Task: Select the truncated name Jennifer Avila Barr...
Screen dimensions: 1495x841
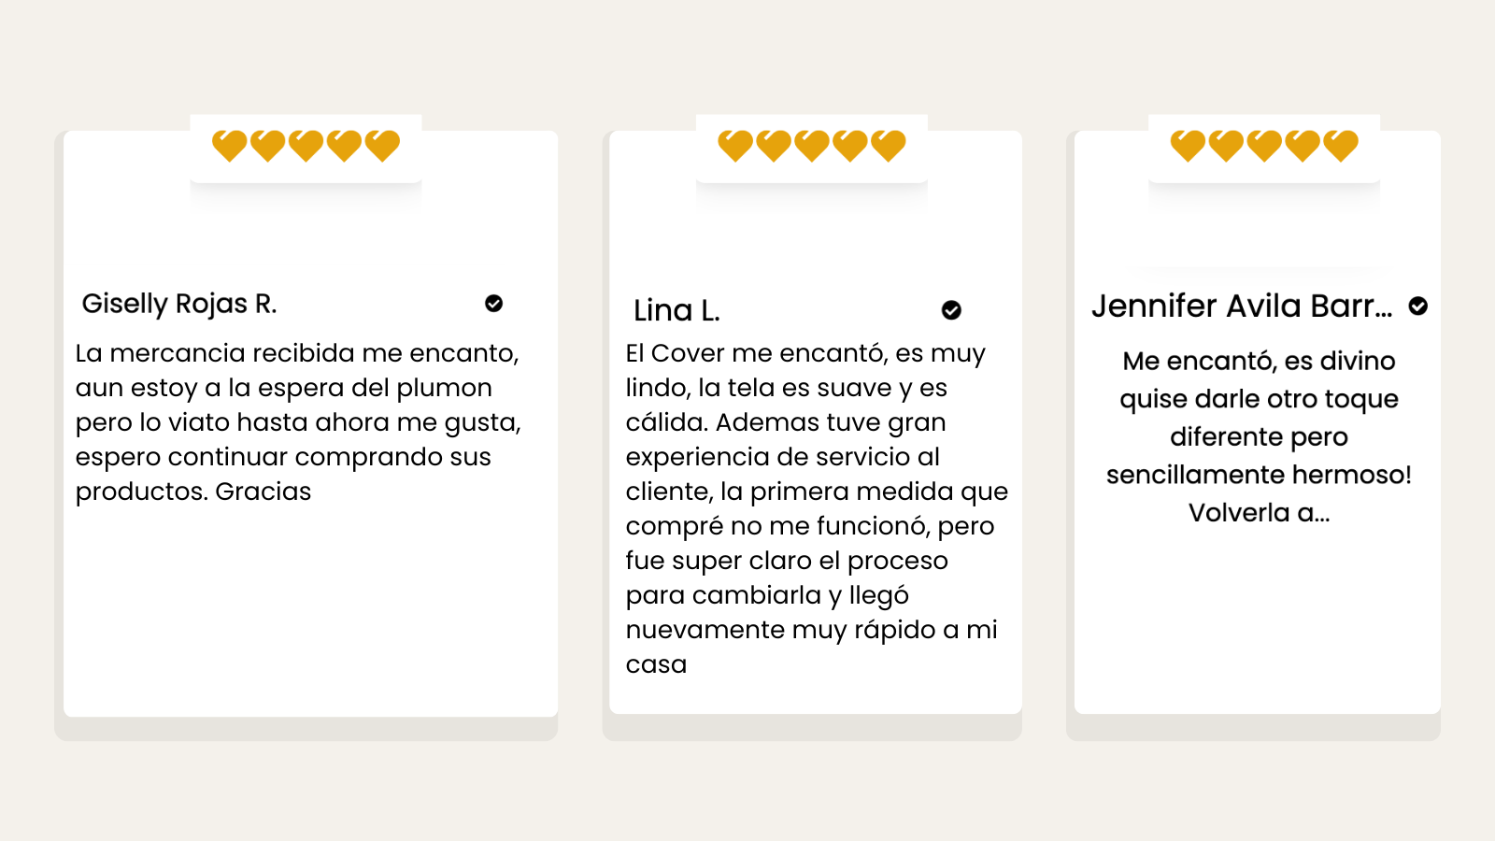Action: pos(1242,306)
